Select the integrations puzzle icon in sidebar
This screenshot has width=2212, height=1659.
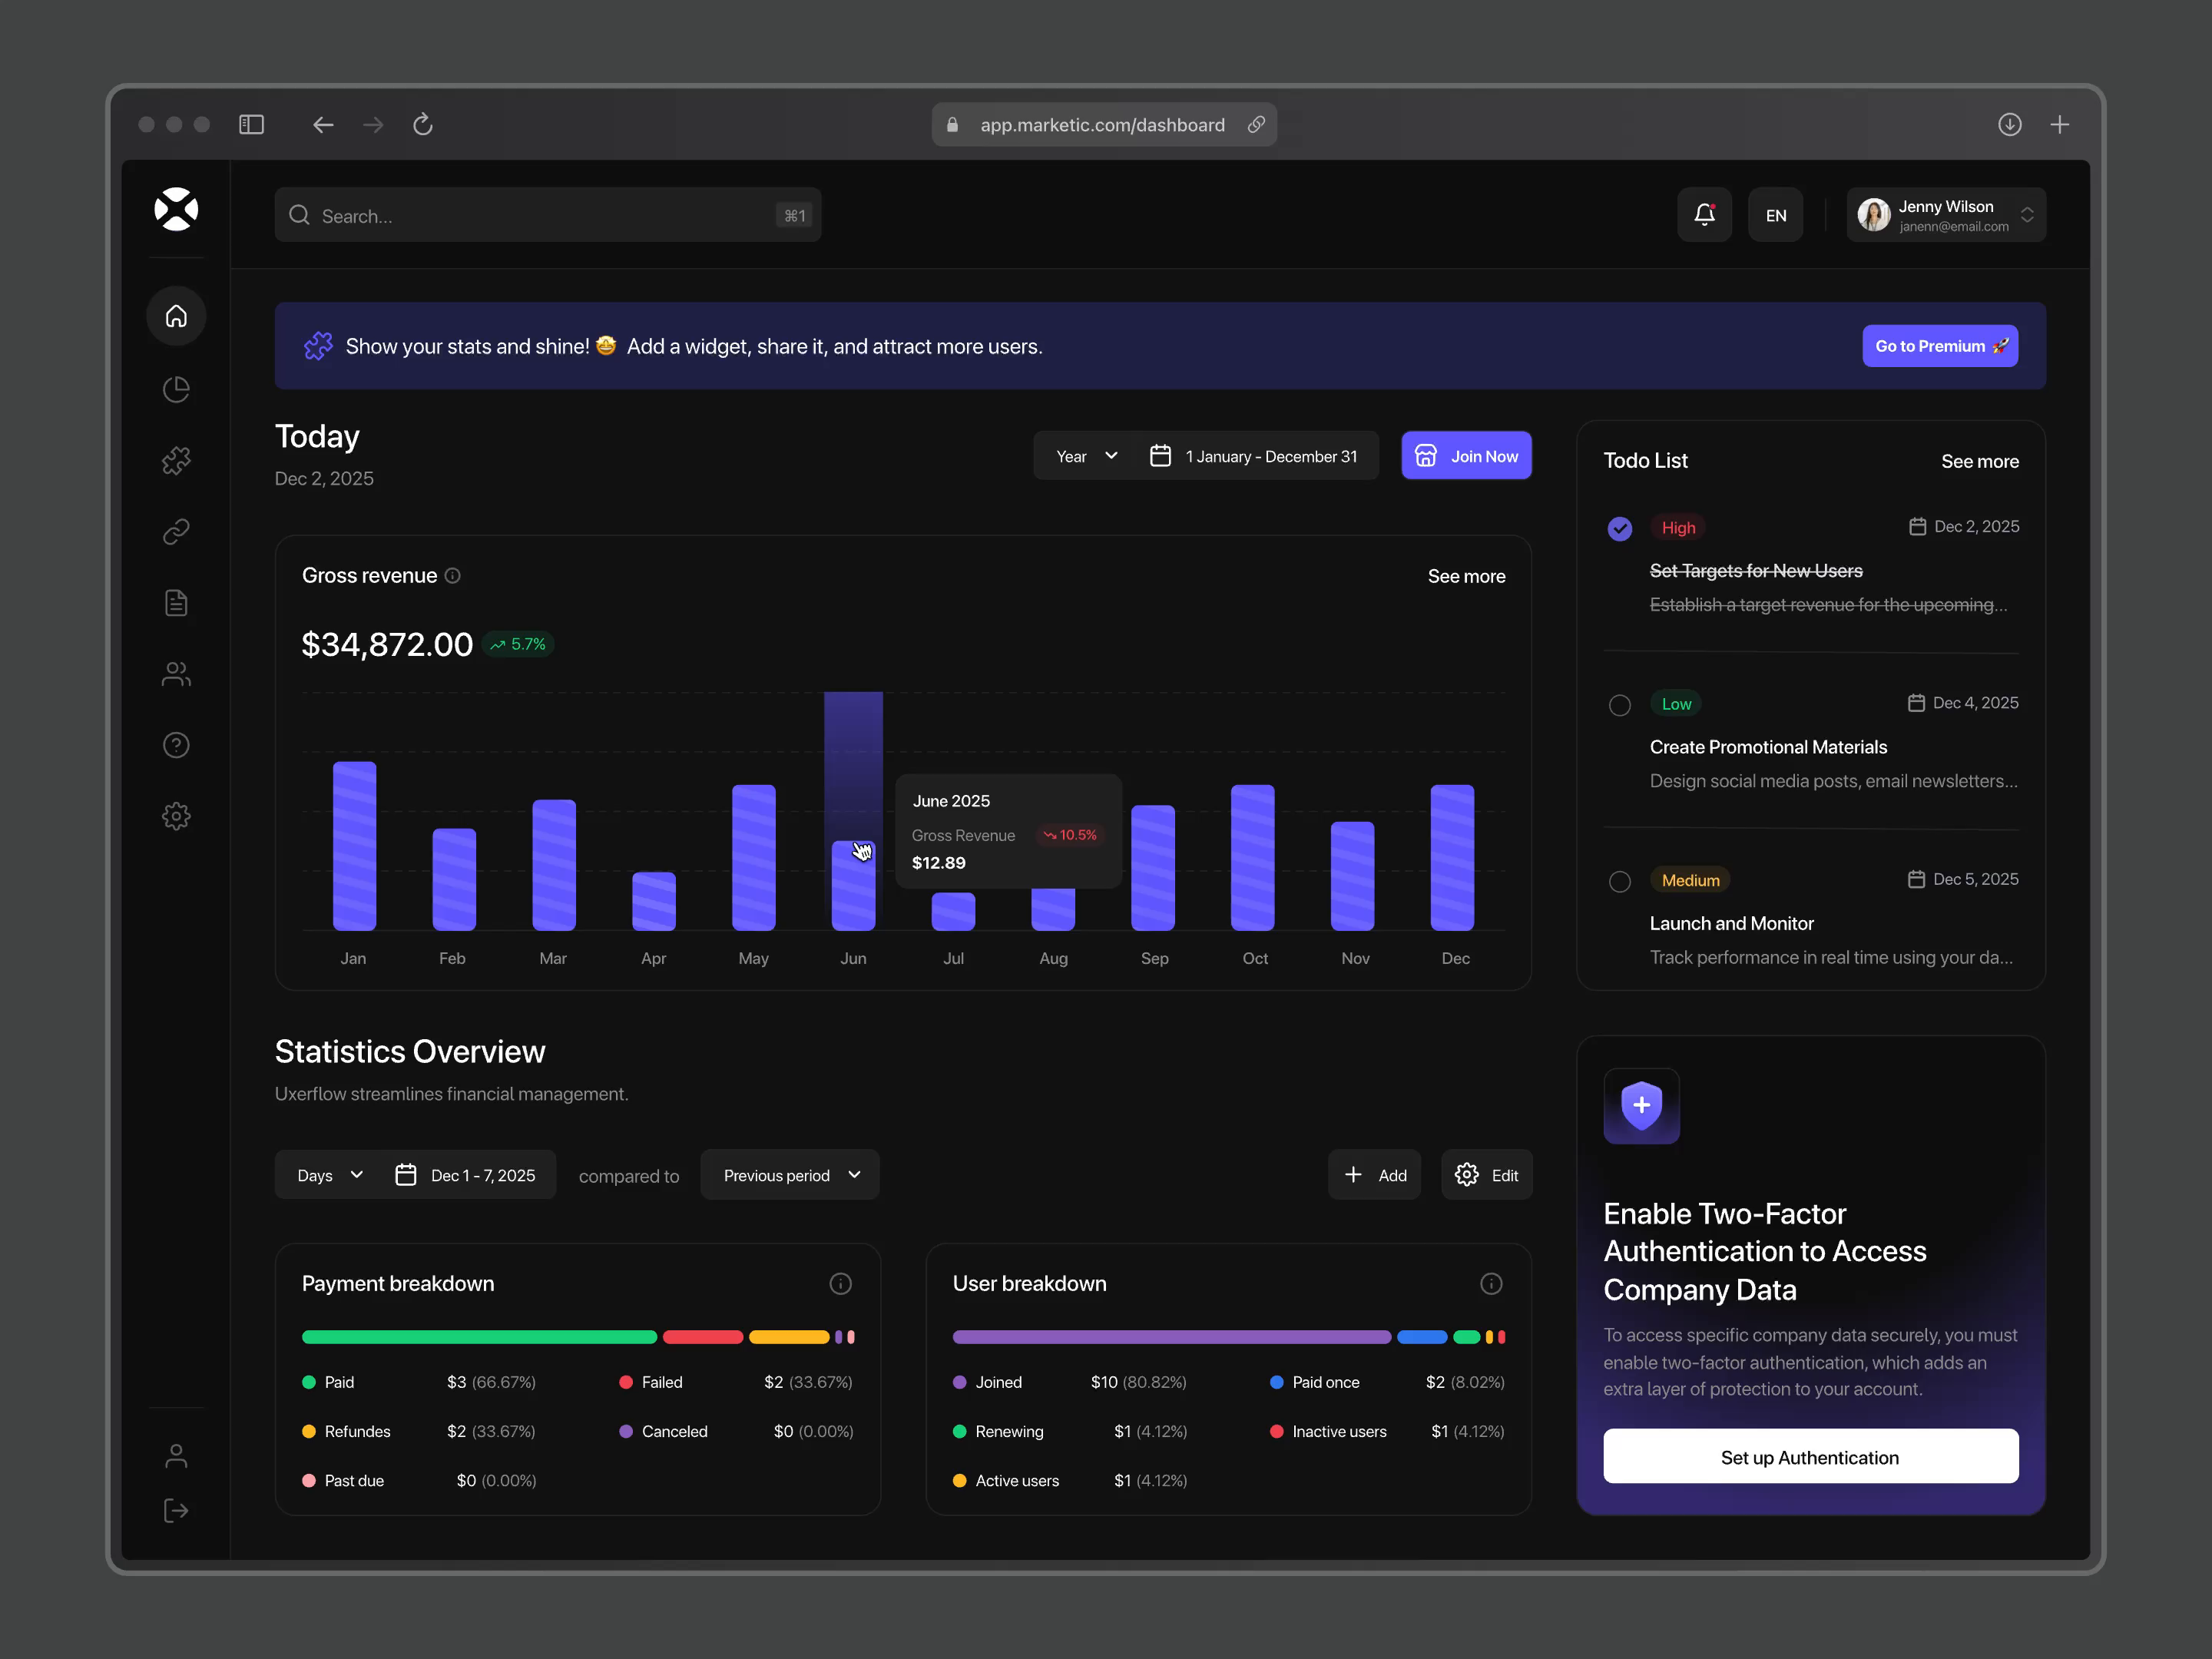[x=176, y=459]
